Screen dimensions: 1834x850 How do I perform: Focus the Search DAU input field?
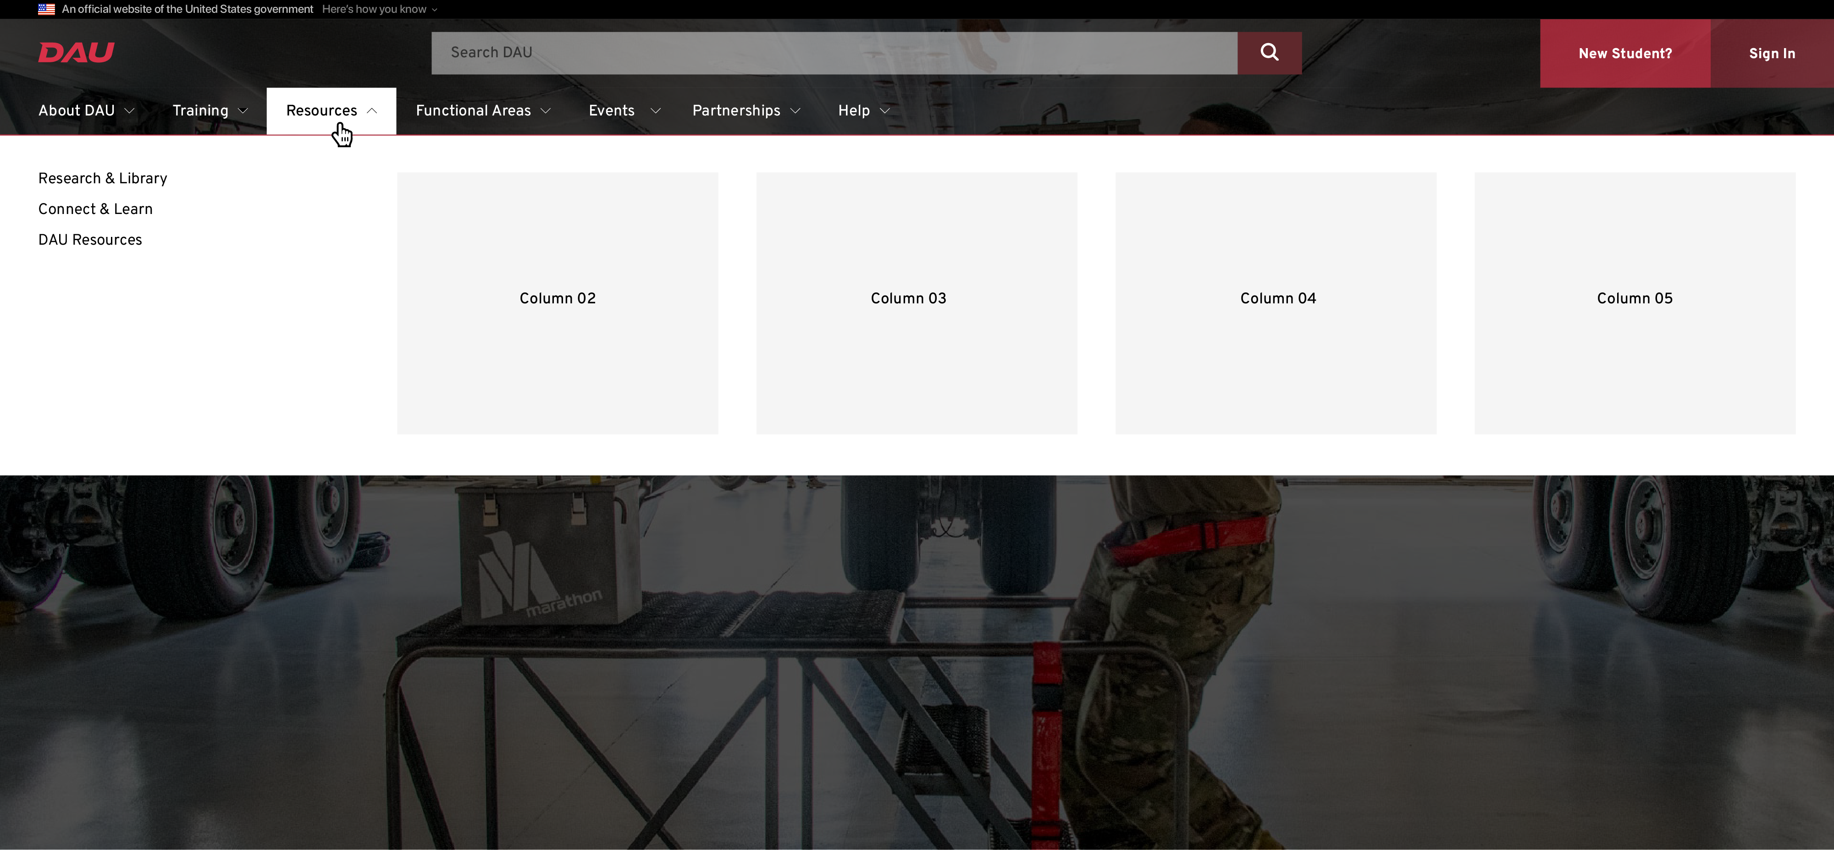point(834,53)
